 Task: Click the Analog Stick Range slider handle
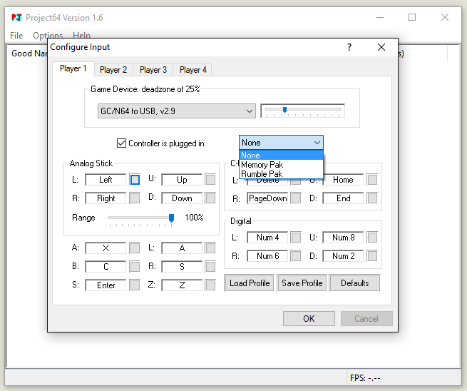click(171, 218)
